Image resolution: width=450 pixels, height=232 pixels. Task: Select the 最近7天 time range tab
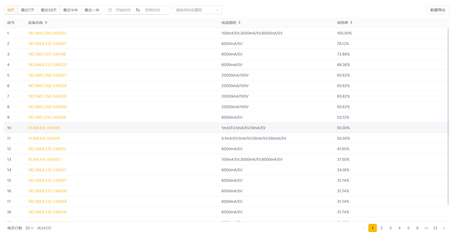click(28, 10)
